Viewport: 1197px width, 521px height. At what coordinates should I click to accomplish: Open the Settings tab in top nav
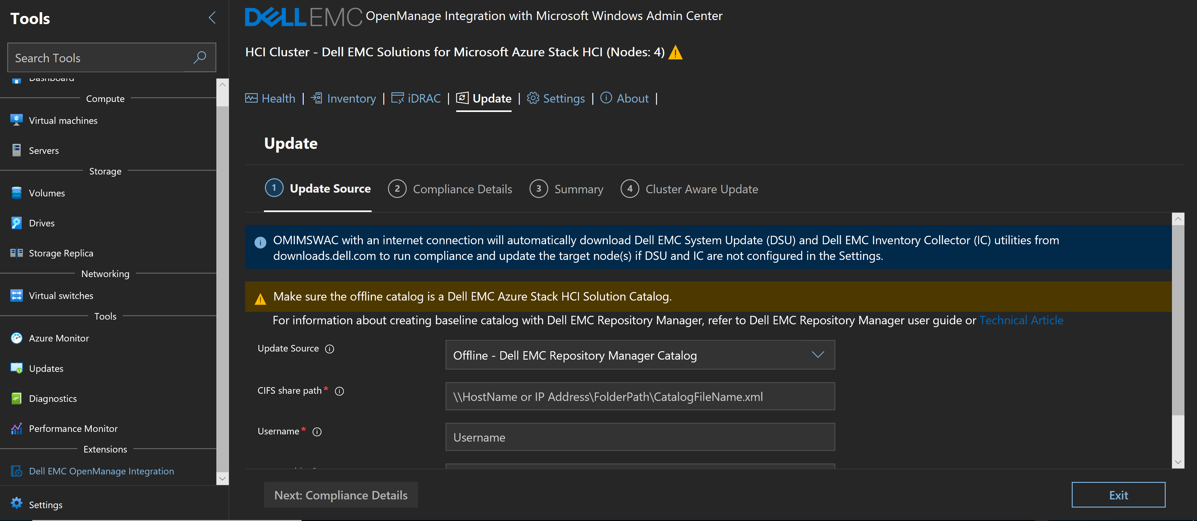pos(556,99)
